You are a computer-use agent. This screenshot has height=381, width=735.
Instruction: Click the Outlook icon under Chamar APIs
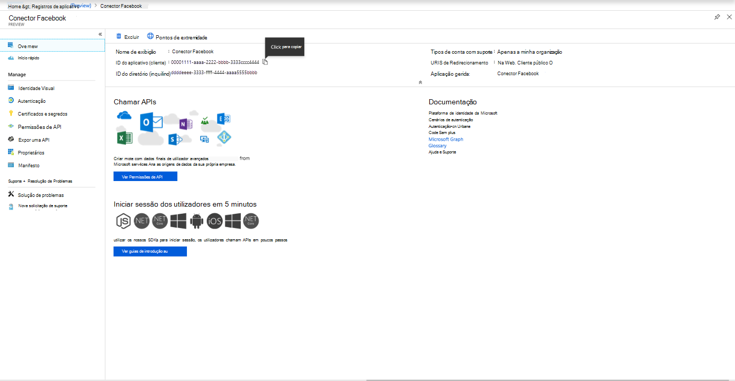click(x=151, y=123)
